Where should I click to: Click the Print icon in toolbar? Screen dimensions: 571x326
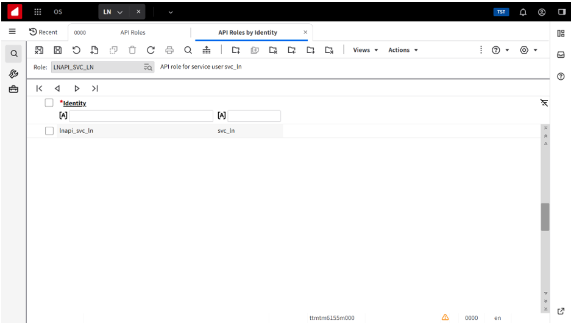click(169, 50)
